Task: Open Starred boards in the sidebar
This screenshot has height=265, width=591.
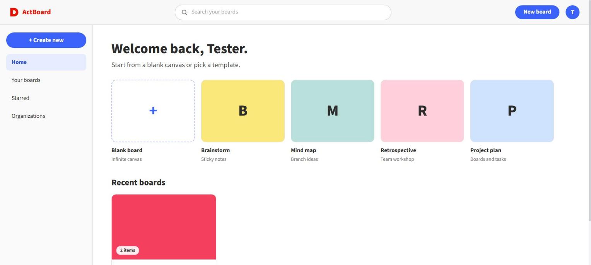Action: click(x=46, y=98)
